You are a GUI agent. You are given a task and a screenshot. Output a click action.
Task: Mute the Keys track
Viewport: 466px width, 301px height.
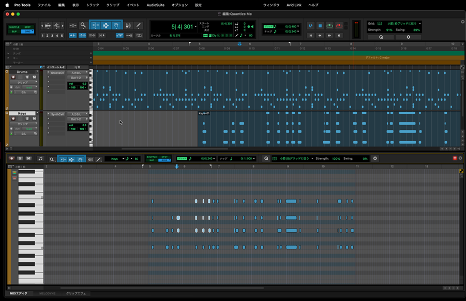[x=34, y=119]
